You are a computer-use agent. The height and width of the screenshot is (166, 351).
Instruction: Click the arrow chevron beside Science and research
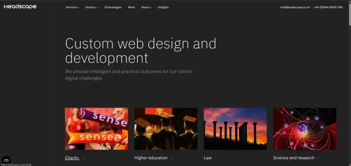click(x=318, y=158)
